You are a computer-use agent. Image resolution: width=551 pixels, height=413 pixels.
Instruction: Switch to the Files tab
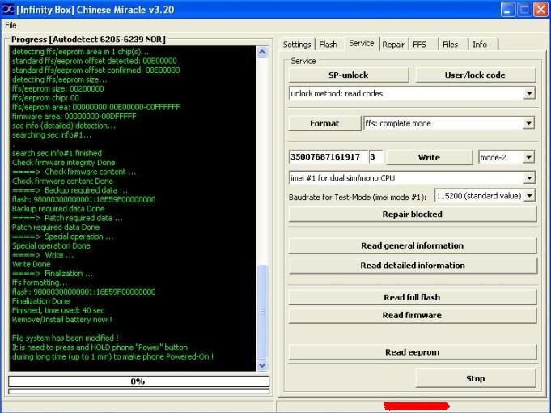tap(450, 45)
